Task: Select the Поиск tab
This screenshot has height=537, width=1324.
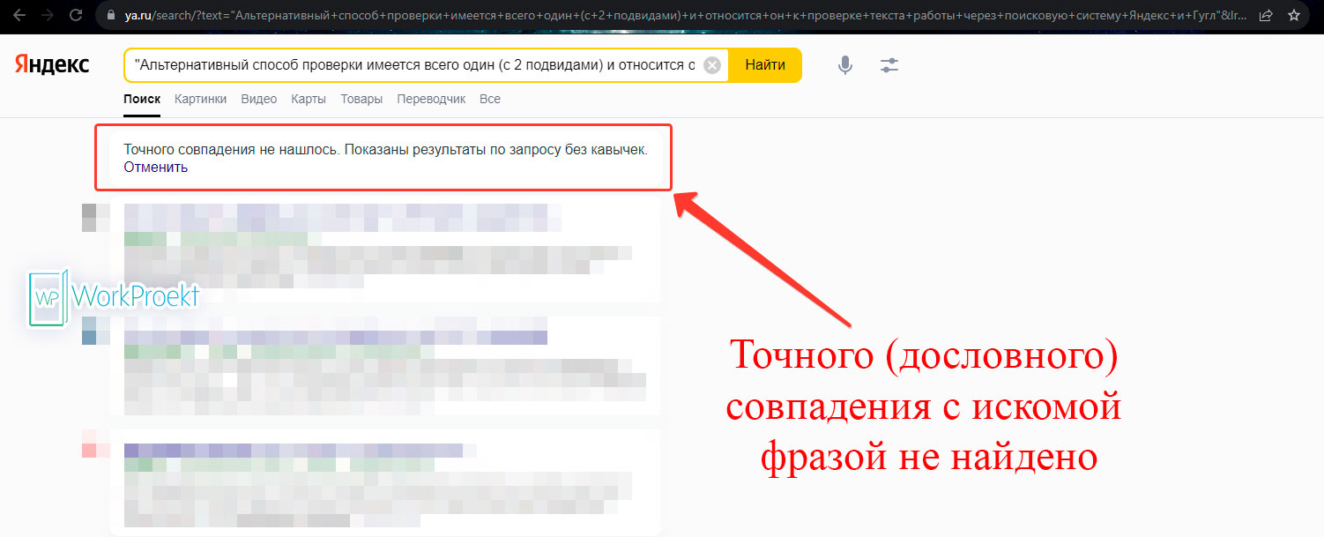Action: click(142, 99)
